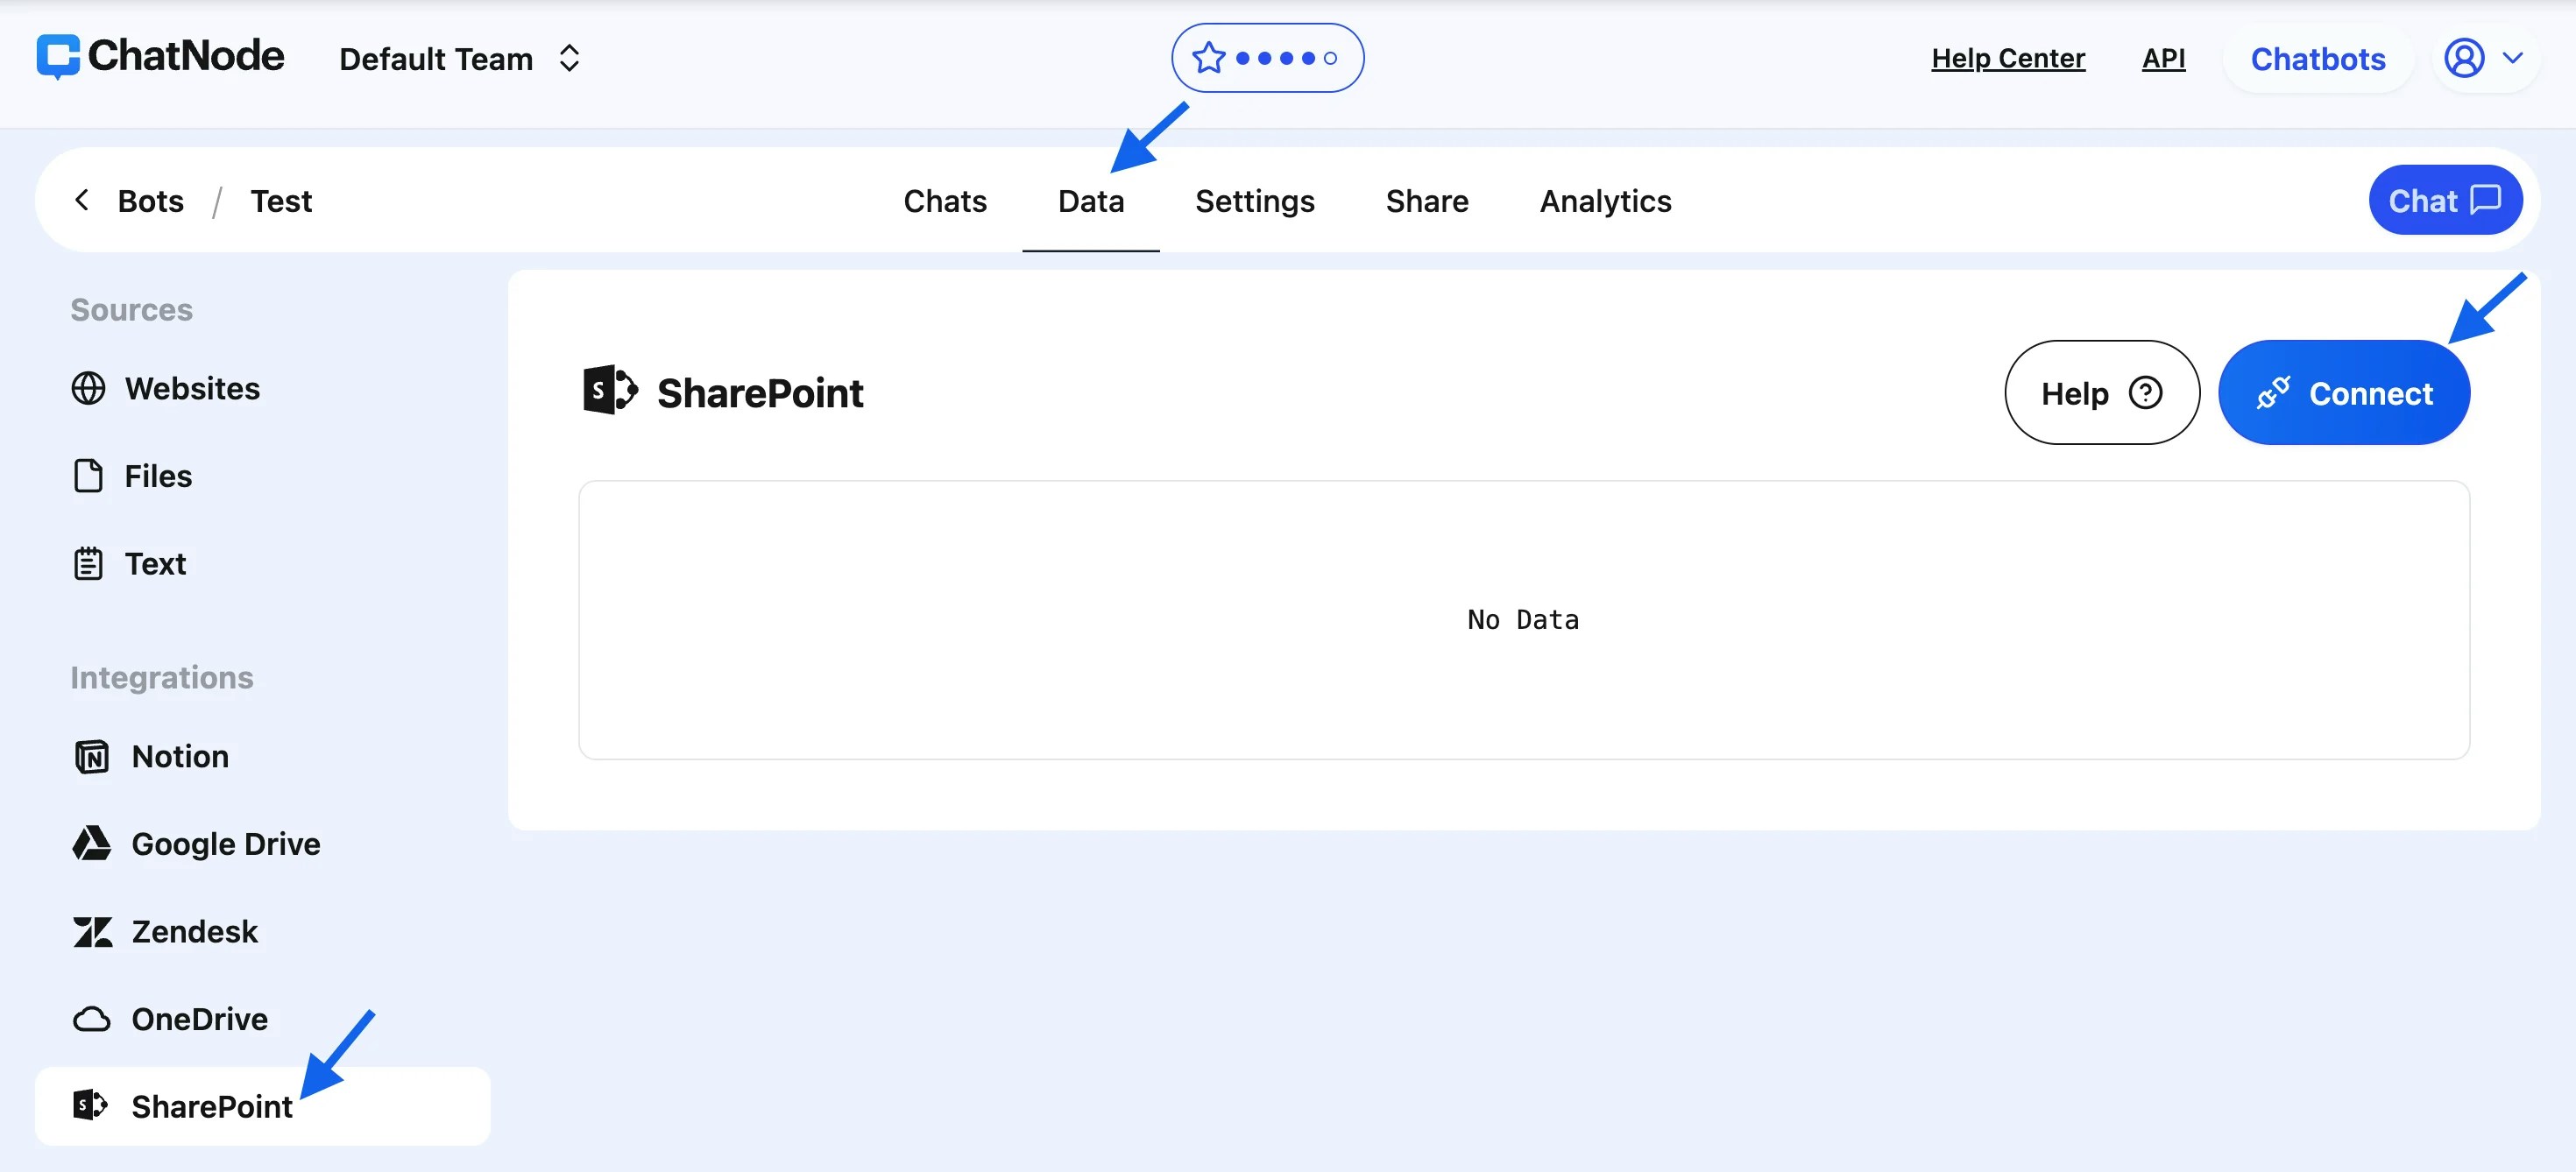2576x1172 pixels.
Task: Switch to the Analytics tab
Action: click(1605, 201)
